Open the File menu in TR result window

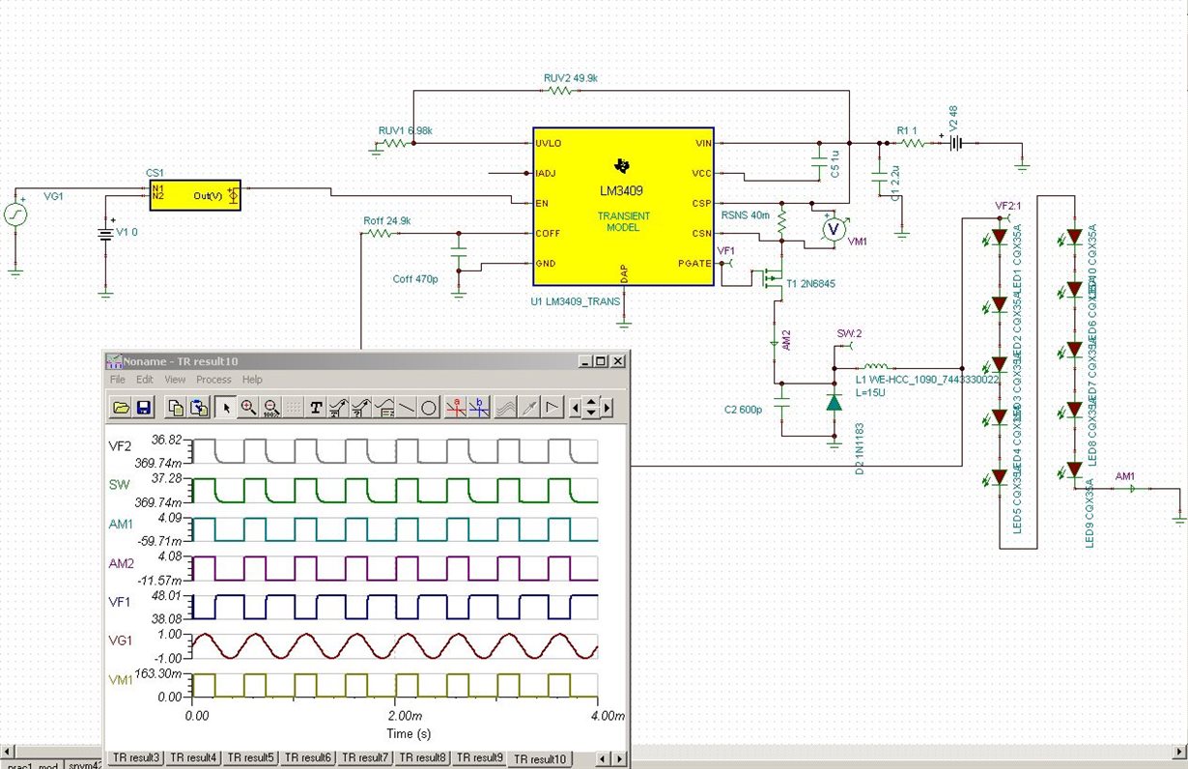coord(118,380)
